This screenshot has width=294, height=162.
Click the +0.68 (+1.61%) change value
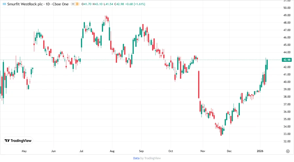pos(135,4)
